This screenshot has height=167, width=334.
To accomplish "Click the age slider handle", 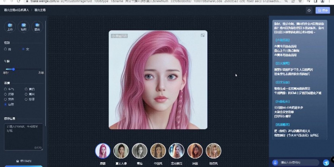I will [x=13, y=69].
